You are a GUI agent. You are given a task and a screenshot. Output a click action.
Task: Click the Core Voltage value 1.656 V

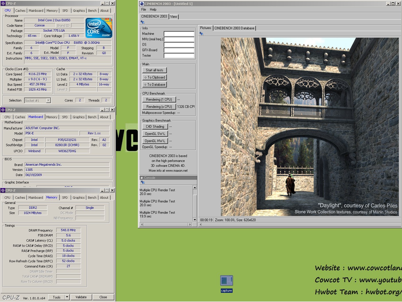[x=74, y=36]
